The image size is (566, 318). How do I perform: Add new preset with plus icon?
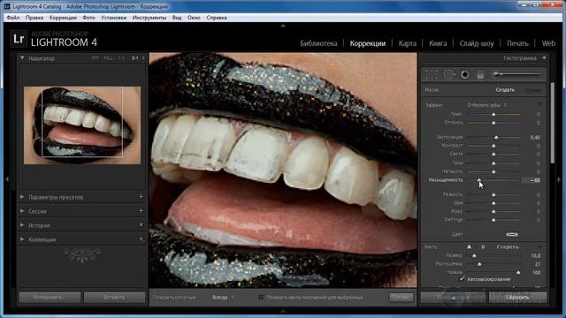click(x=141, y=197)
